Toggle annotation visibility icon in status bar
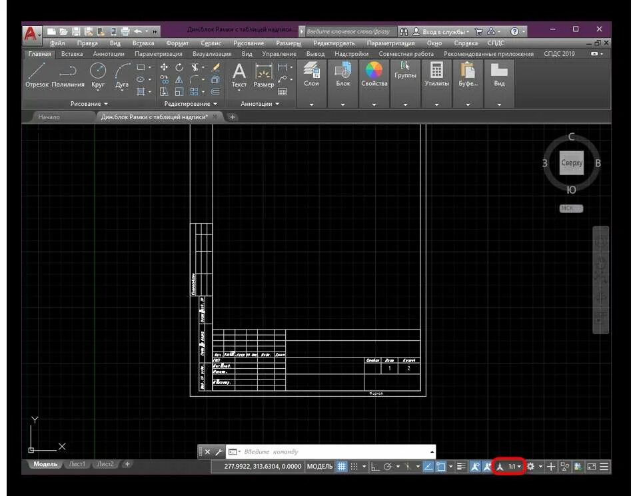This screenshot has width=633, height=496. point(475,467)
